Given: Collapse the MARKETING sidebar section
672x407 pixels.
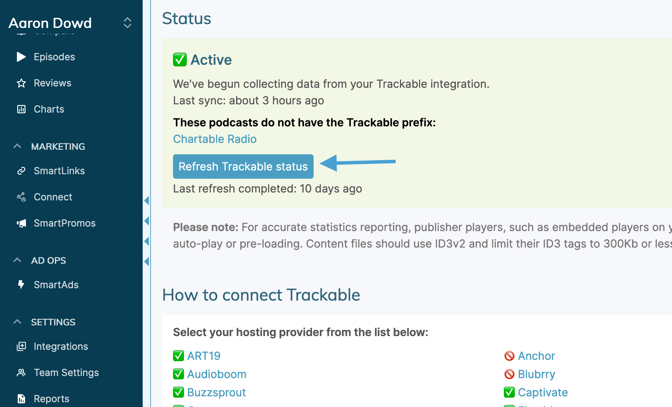Looking at the screenshot, I should [17, 146].
